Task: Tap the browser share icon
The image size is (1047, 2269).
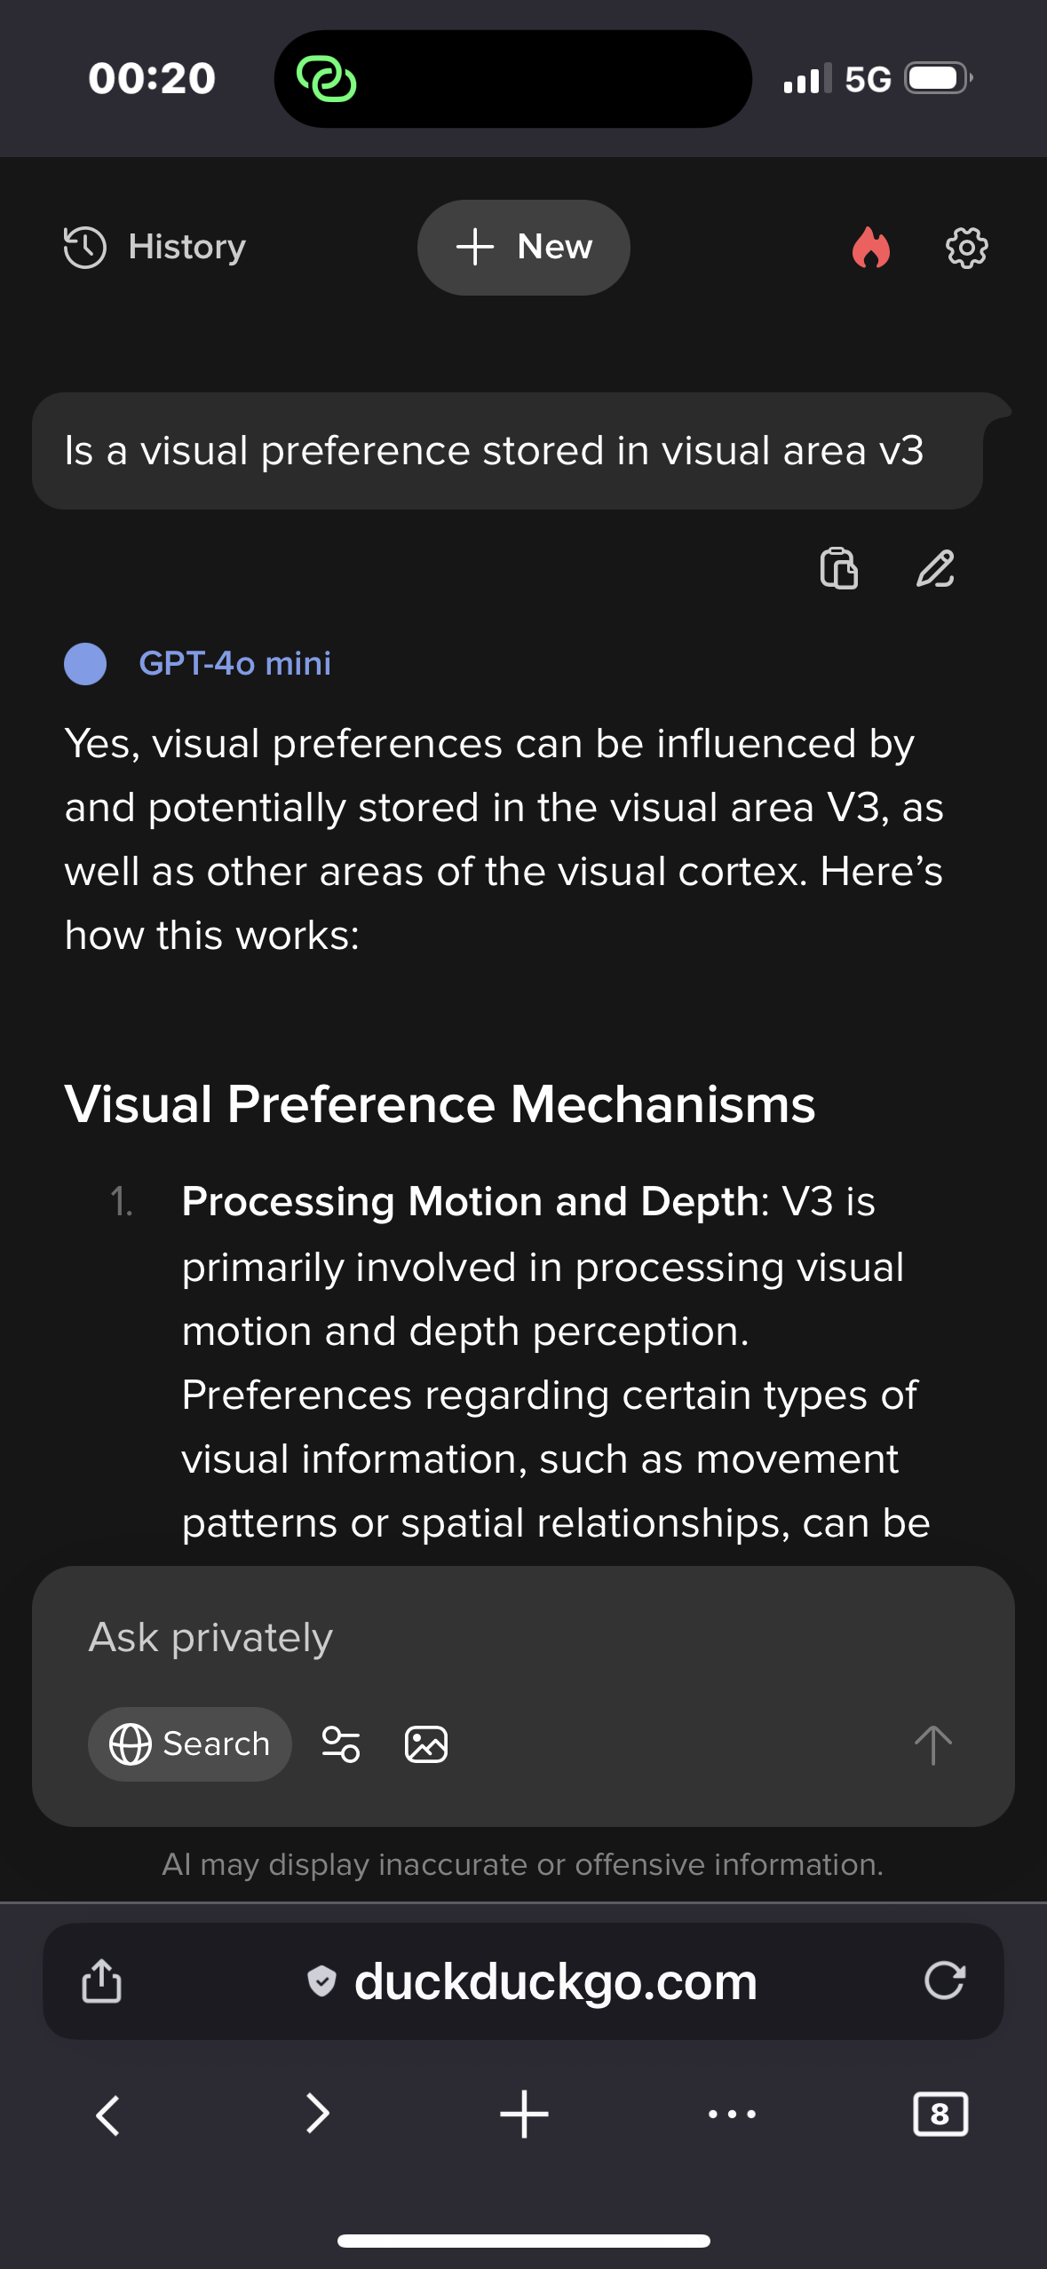Action: (x=102, y=1981)
